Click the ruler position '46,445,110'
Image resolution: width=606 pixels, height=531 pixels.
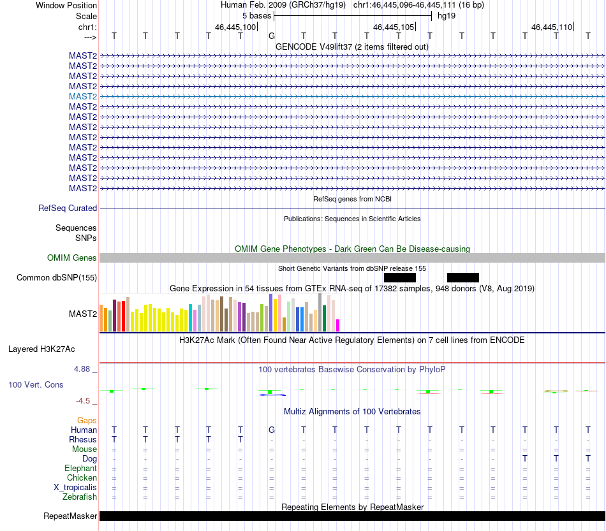click(x=552, y=27)
